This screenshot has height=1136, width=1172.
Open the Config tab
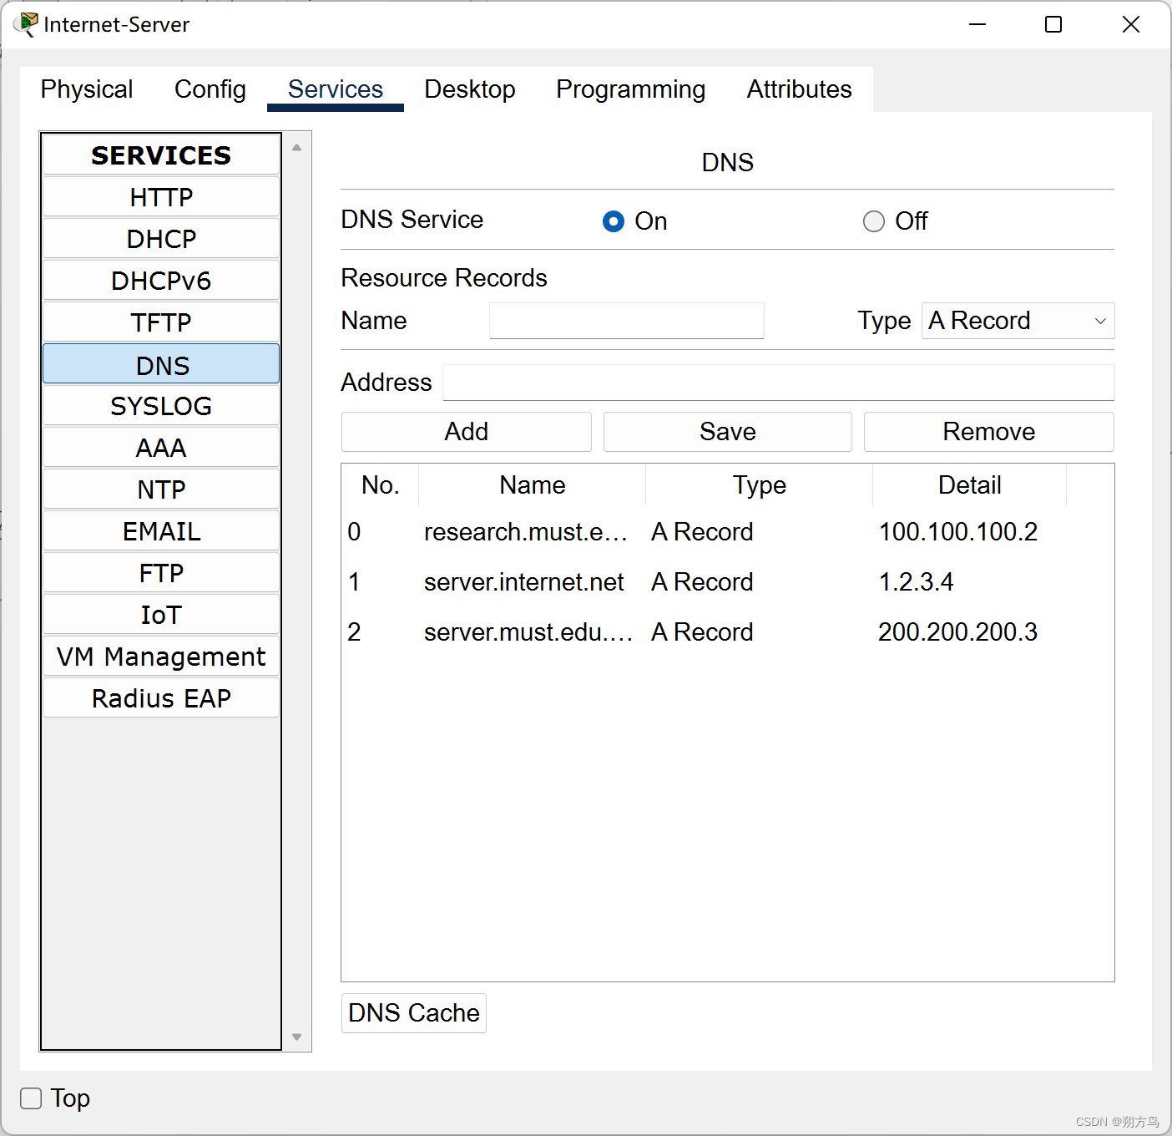210,89
